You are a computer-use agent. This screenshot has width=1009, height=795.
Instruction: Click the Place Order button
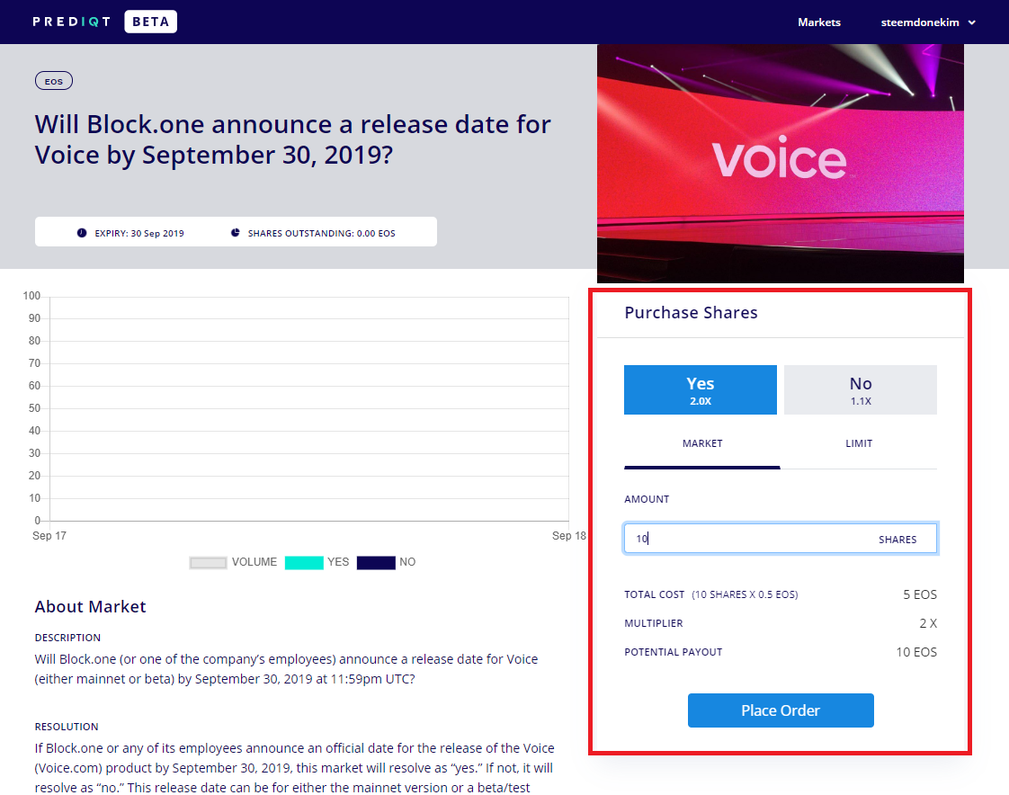click(x=781, y=710)
